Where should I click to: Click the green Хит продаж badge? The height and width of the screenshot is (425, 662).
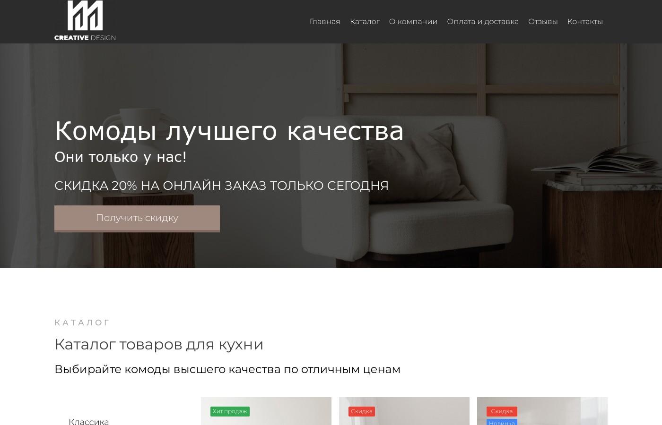[230, 411]
